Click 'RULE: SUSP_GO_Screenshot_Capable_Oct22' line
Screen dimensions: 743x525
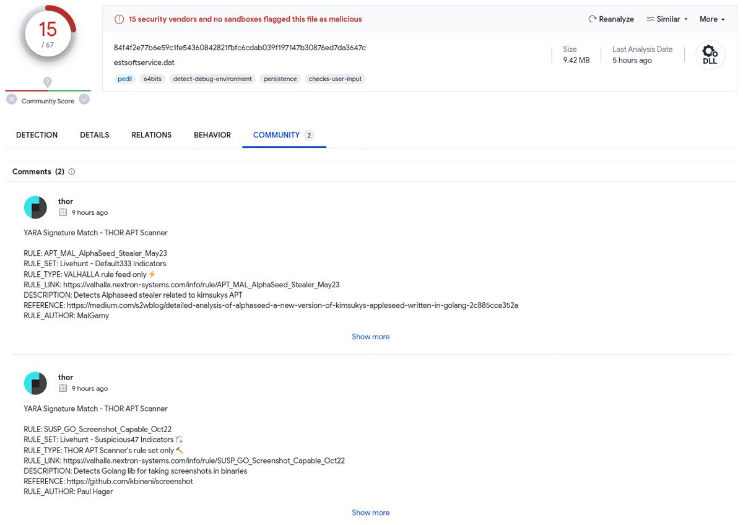coord(98,429)
